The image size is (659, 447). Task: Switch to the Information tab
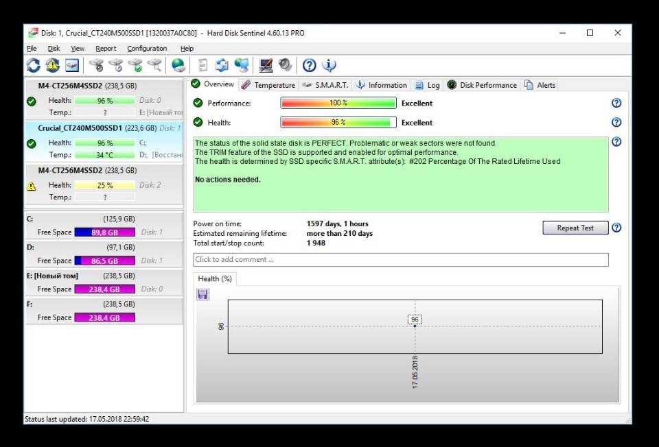point(382,85)
